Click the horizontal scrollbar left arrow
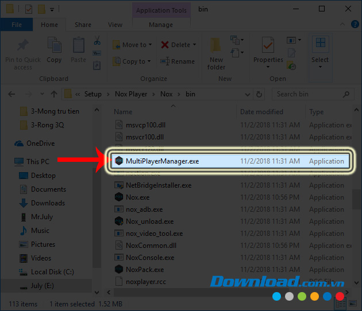Screen dimensions: 362x311 pyautogui.click(x=109, y=292)
